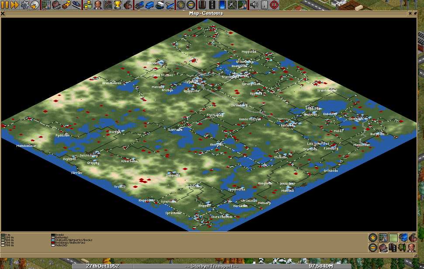This screenshot has height=269, width=424.
Task: Switch minimap to transport routes view
Action: (393, 248)
